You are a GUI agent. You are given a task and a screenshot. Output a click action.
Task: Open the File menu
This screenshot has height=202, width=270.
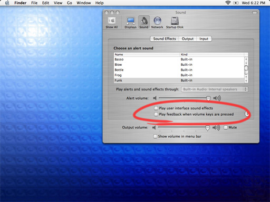pos(34,3)
